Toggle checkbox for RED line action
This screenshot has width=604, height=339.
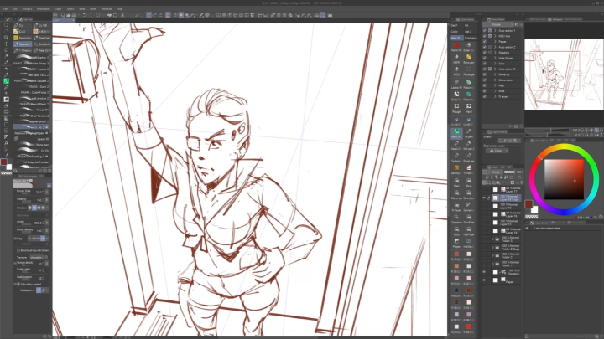point(485,36)
